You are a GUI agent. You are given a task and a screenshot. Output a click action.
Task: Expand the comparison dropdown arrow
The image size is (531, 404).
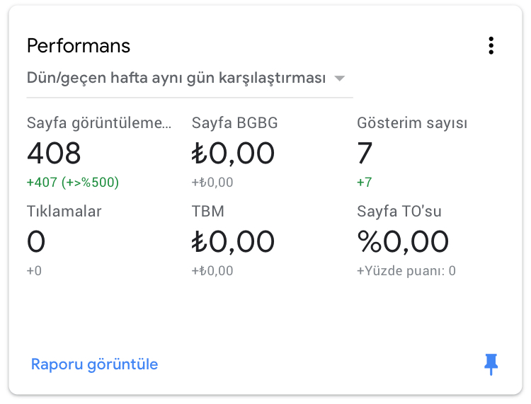click(x=339, y=79)
